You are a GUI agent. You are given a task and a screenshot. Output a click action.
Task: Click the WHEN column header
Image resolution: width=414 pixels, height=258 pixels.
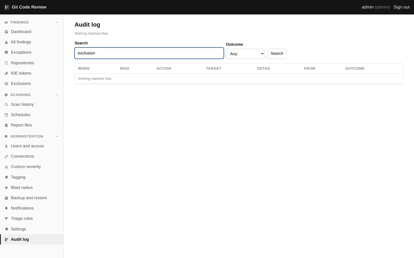tap(84, 69)
